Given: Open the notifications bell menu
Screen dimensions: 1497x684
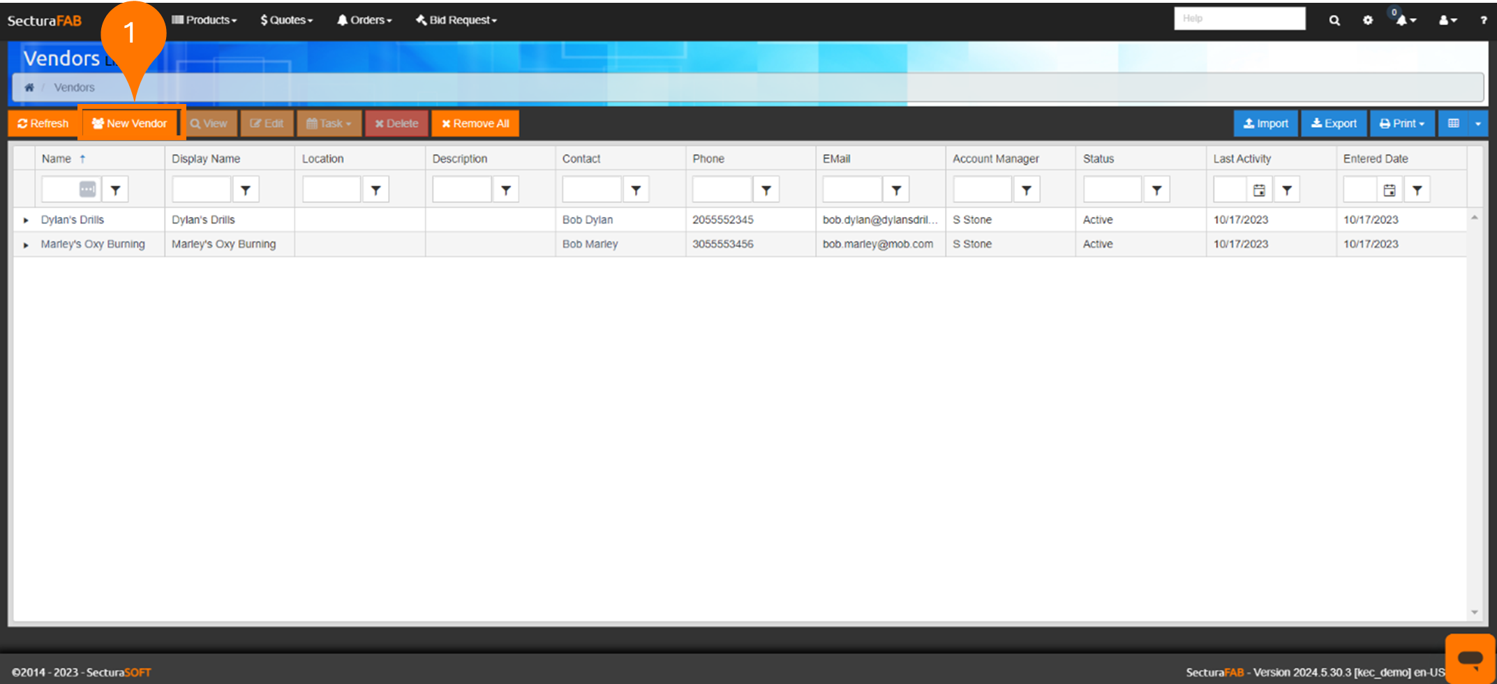Looking at the screenshot, I should click(1405, 20).
